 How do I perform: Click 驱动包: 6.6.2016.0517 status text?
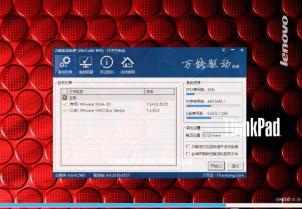112,176
